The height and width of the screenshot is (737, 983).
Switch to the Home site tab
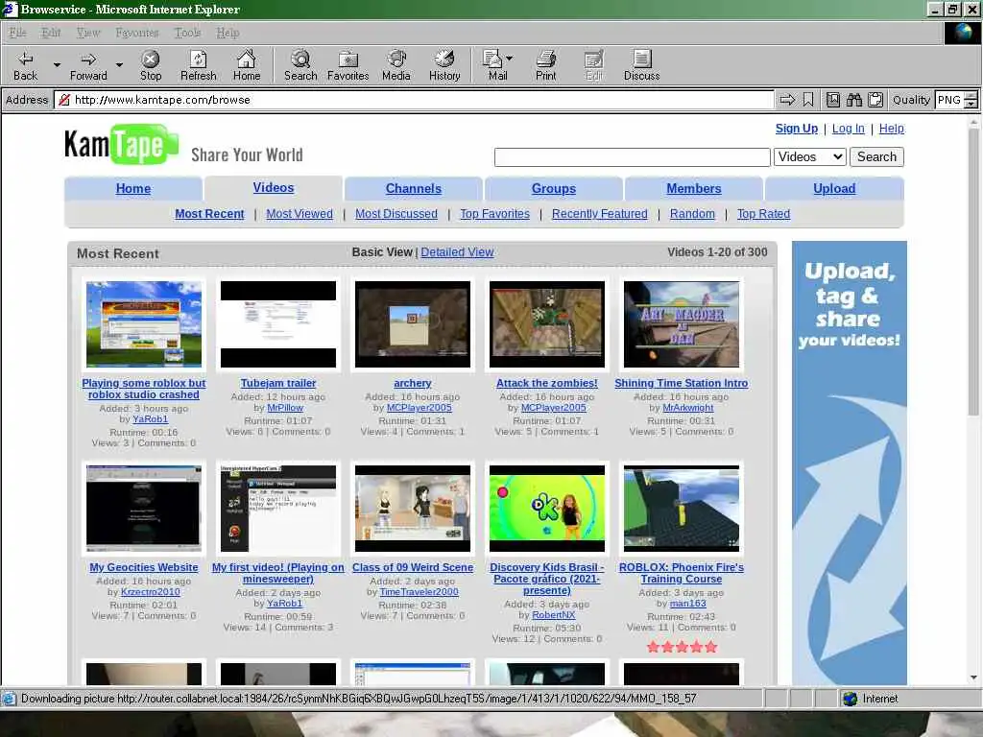coord(132,189)
